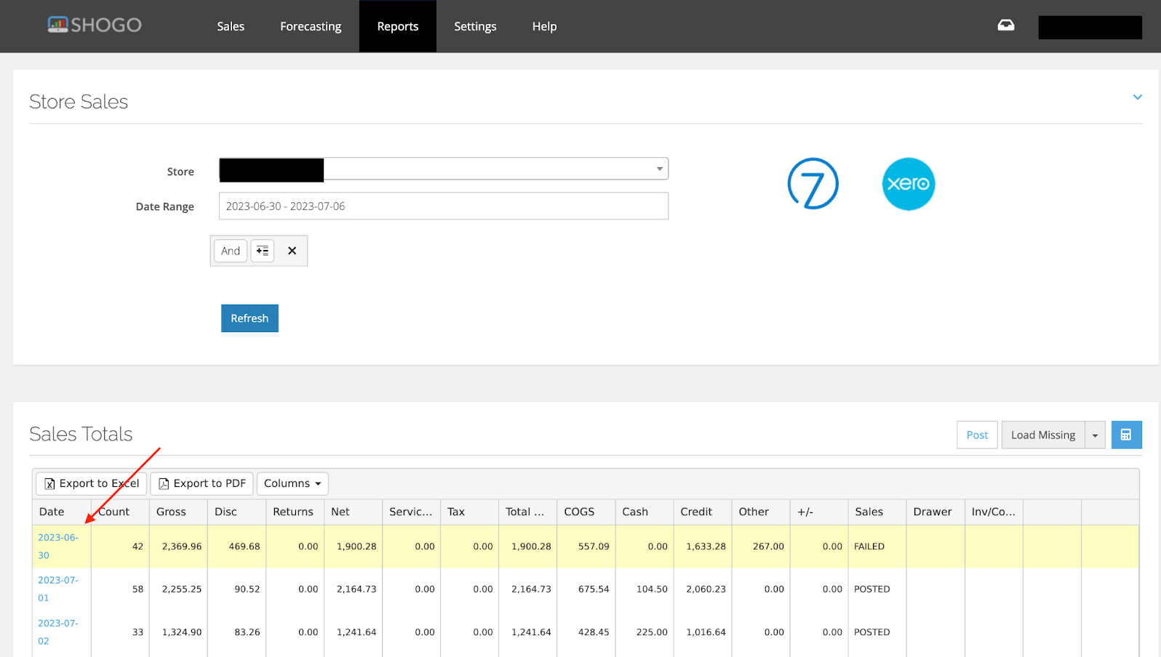Click the Drawer column header
The height and width of the screenshot is (657, 1161).
tap(935, 512)
